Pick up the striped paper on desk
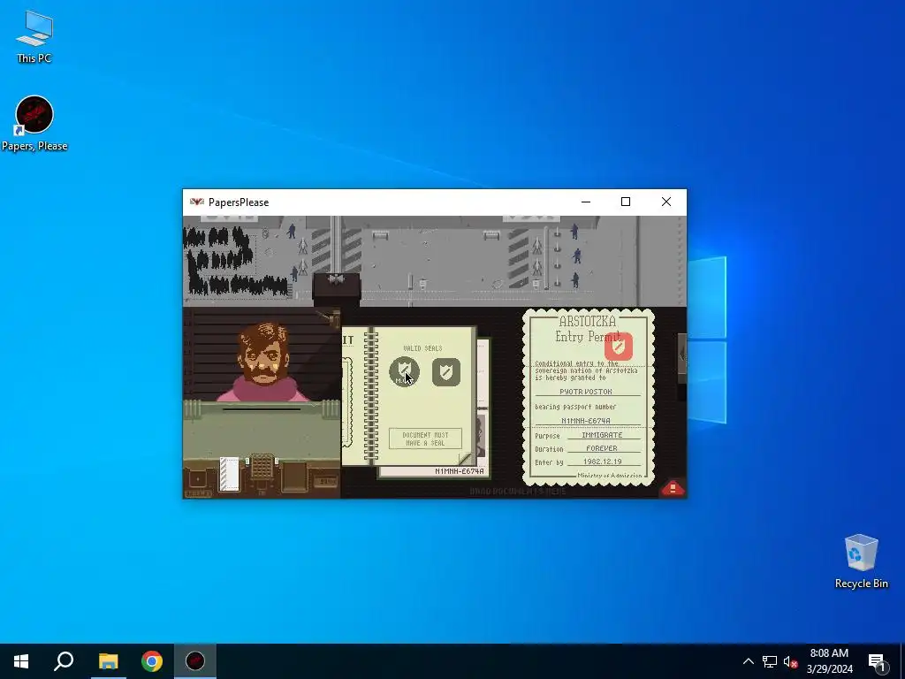This screenshot has width=905, height=679. tap(229, 474)
